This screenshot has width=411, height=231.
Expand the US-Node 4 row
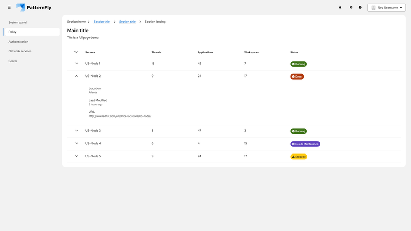click(76, 143)
